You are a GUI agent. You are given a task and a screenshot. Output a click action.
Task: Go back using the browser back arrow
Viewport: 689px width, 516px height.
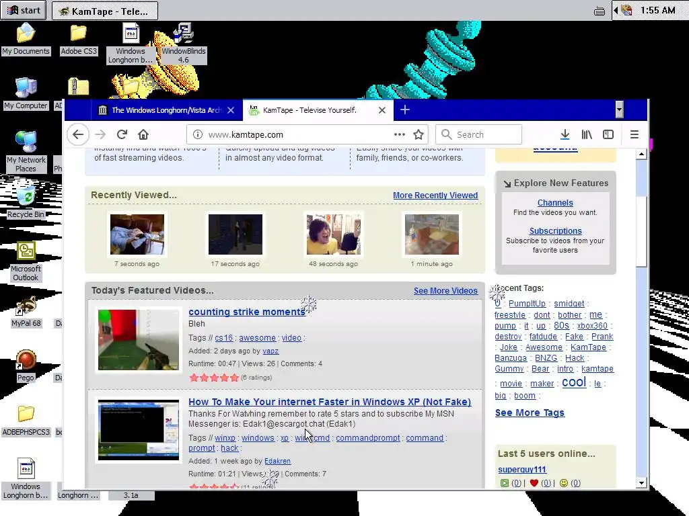(78, 134)
